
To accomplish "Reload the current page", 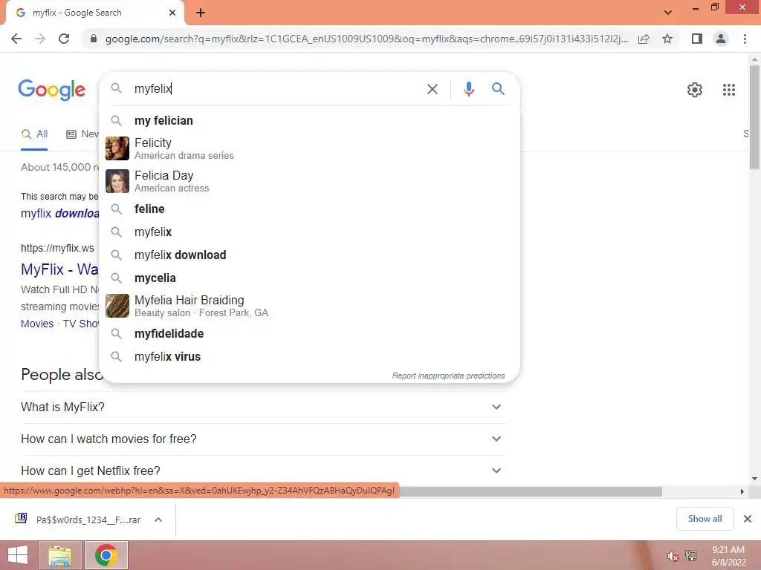I will coord(64,39).
